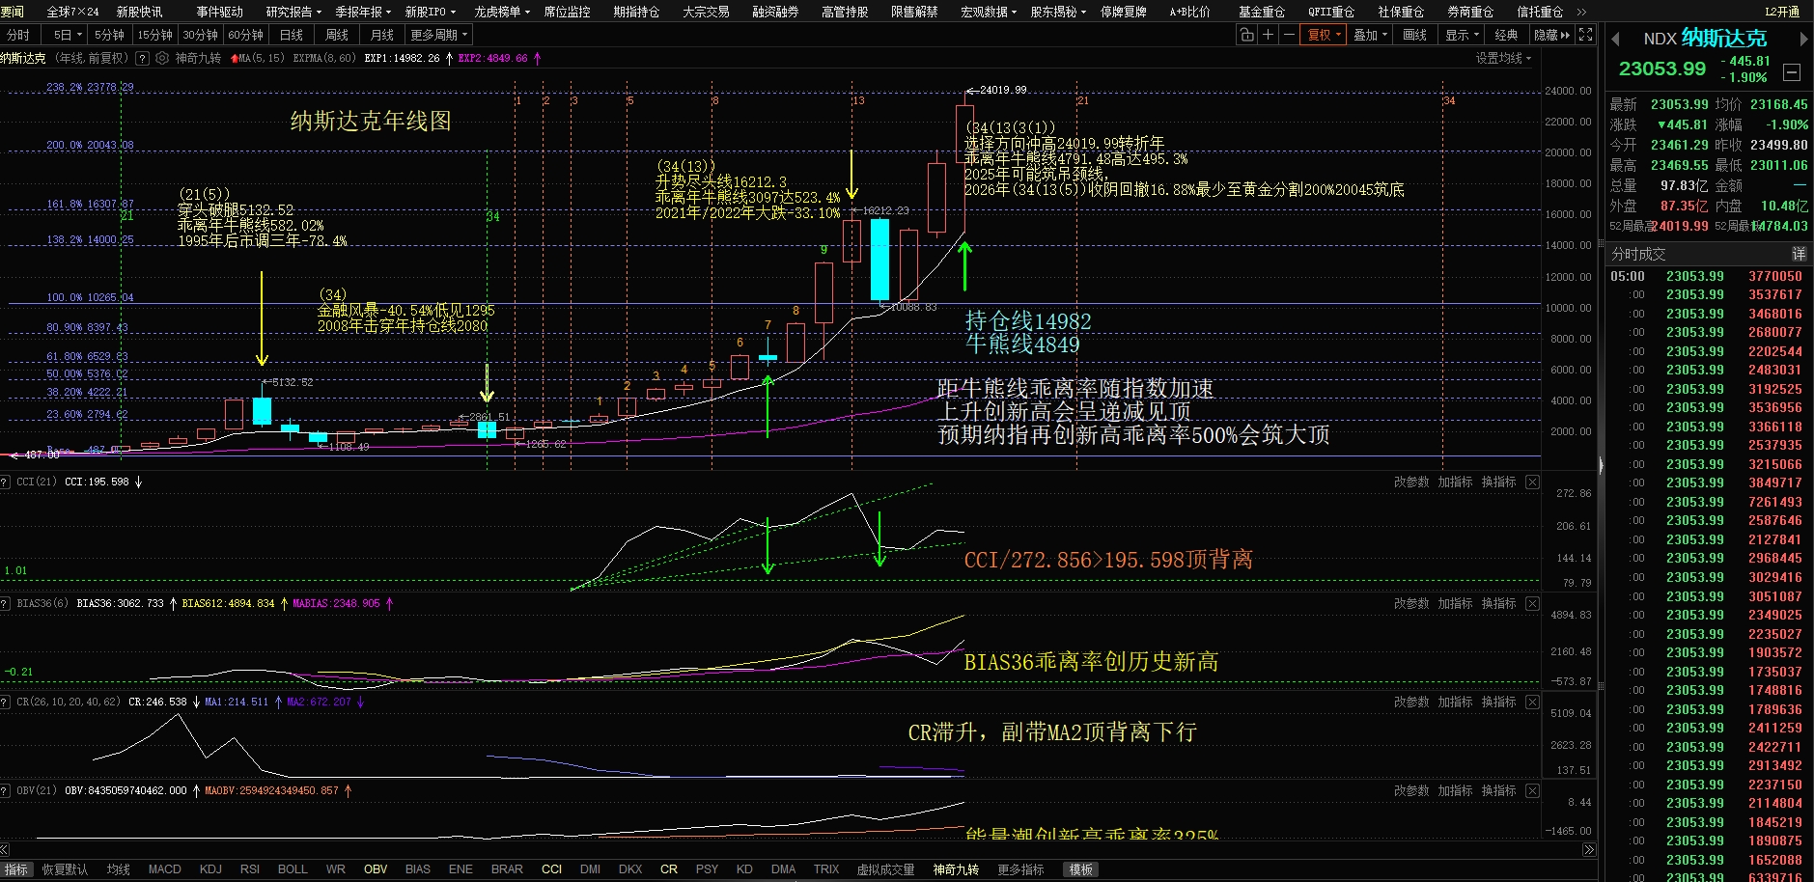The image size is (1814, 882).
Task: Click 隐藏 to hide side panel
Action: (x=1551, y=35)
